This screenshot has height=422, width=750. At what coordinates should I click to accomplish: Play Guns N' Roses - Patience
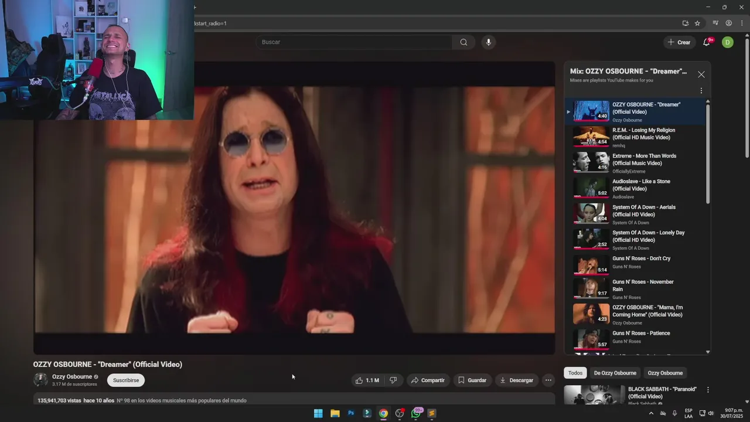[x=636, y=339]
